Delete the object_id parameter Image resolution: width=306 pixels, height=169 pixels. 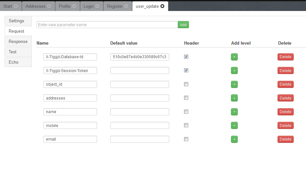[x=285, y=84]
